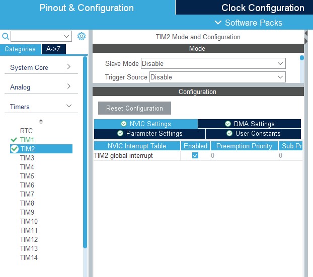This screenshot has height=277, width=313.
Task: Click the Reset Configuration button
Action: click(134, 108)
